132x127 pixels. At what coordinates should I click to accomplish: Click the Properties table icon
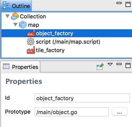point(6,66)
